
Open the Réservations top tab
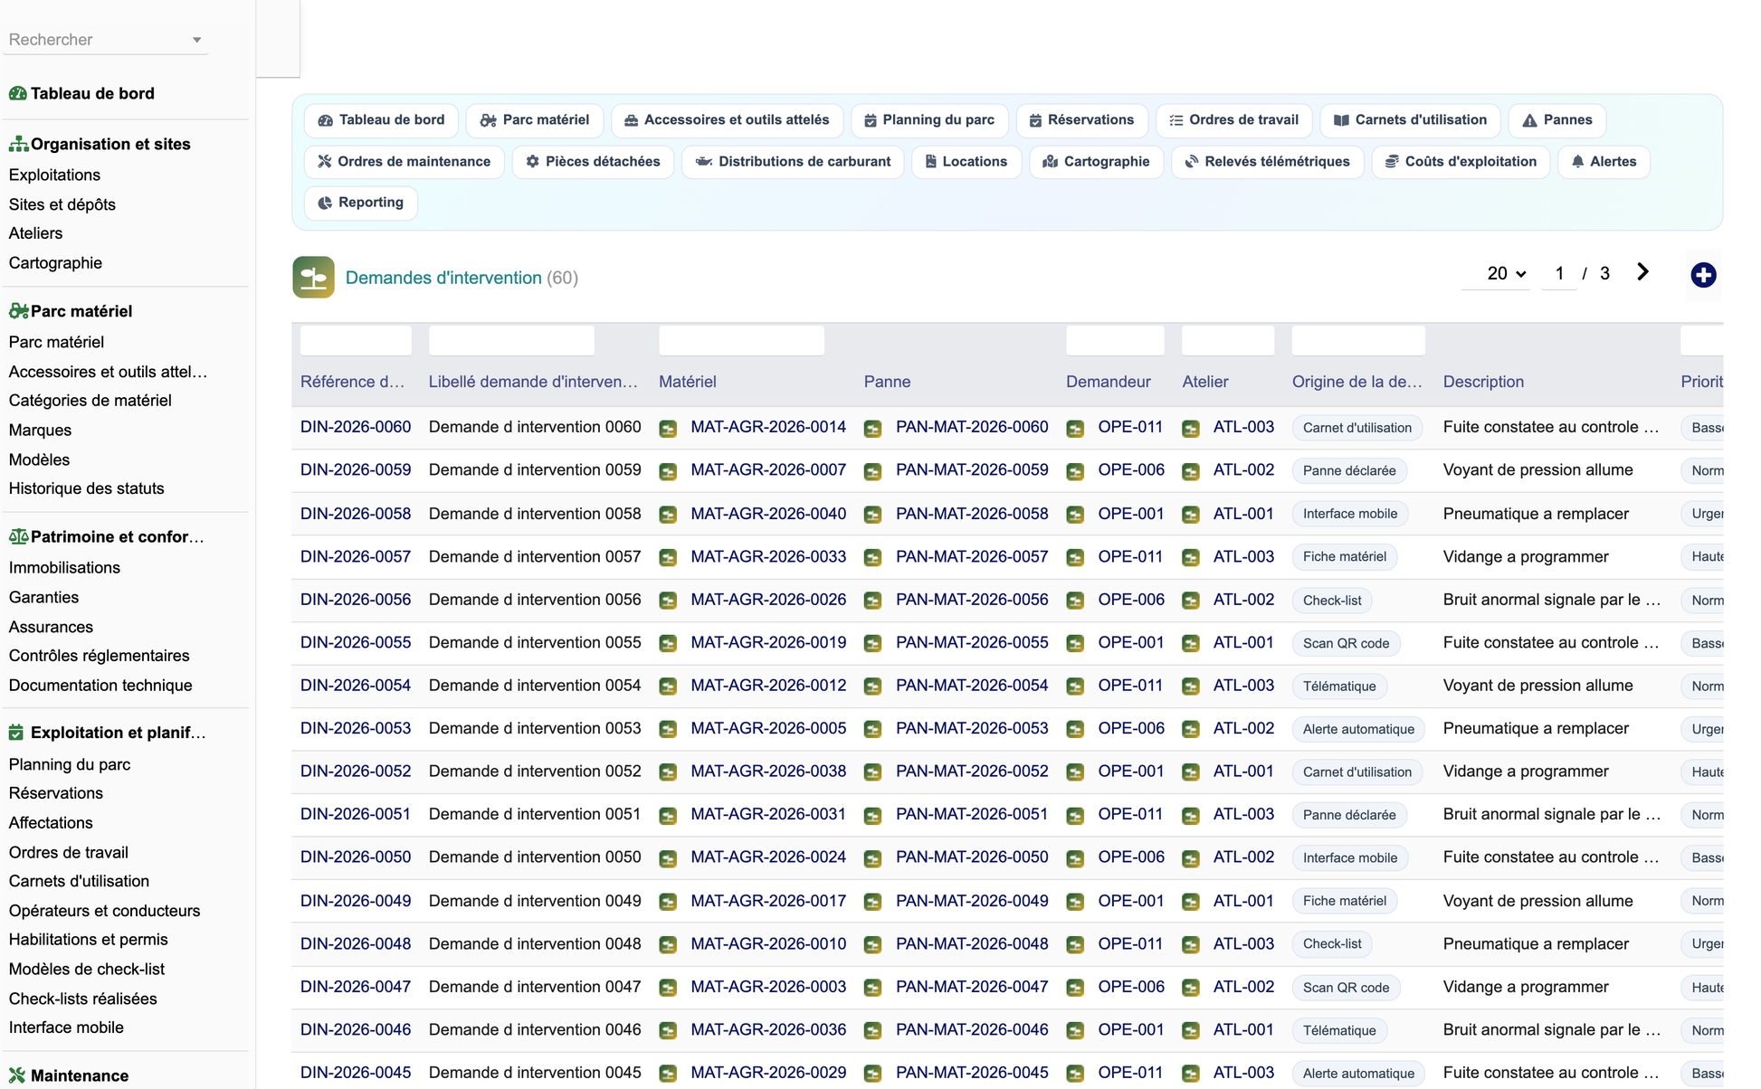pyautogui.click(x=1081, y=119)
